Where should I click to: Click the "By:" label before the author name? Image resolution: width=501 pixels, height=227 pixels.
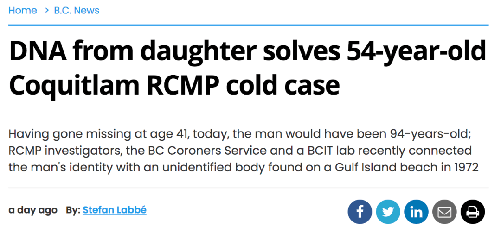[x=73, y=210]
